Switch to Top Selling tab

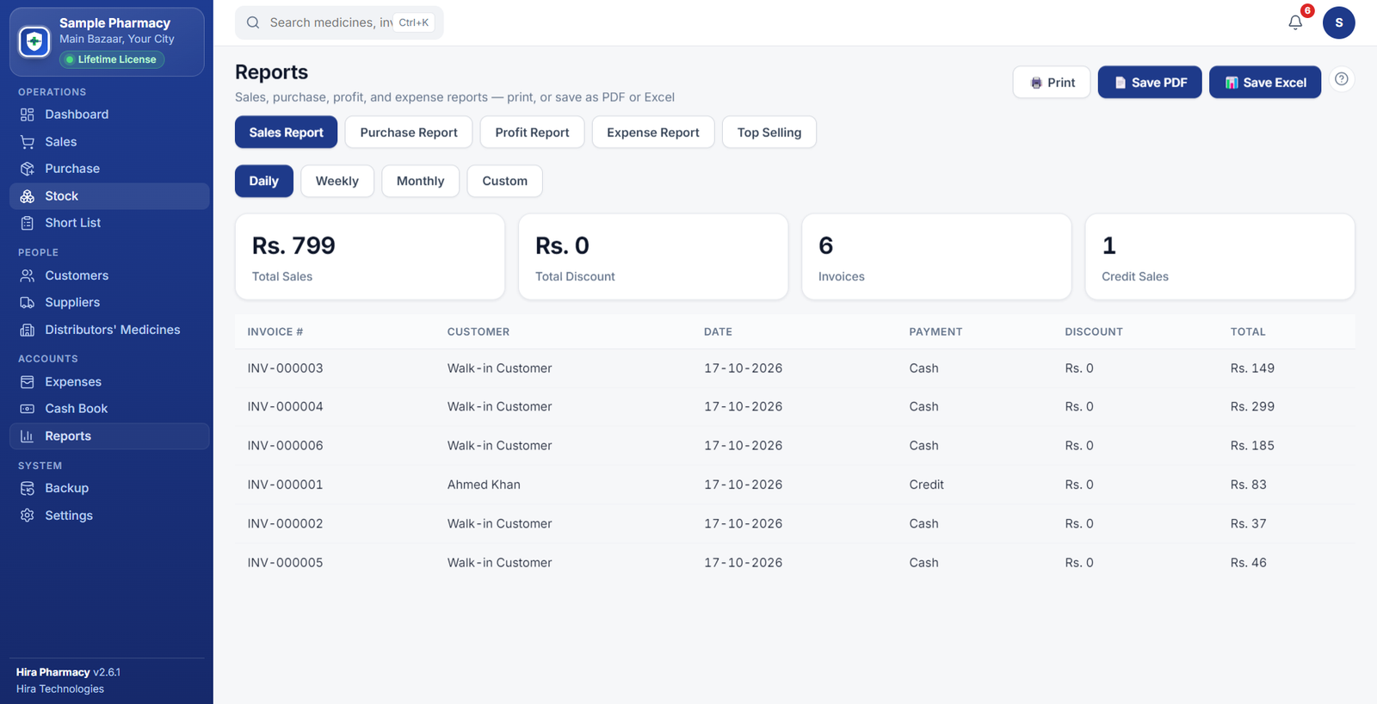point(769,133)
